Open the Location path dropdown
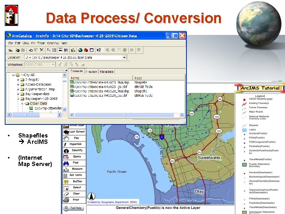This screenshot has width=285, height=214. coord(124,57)
